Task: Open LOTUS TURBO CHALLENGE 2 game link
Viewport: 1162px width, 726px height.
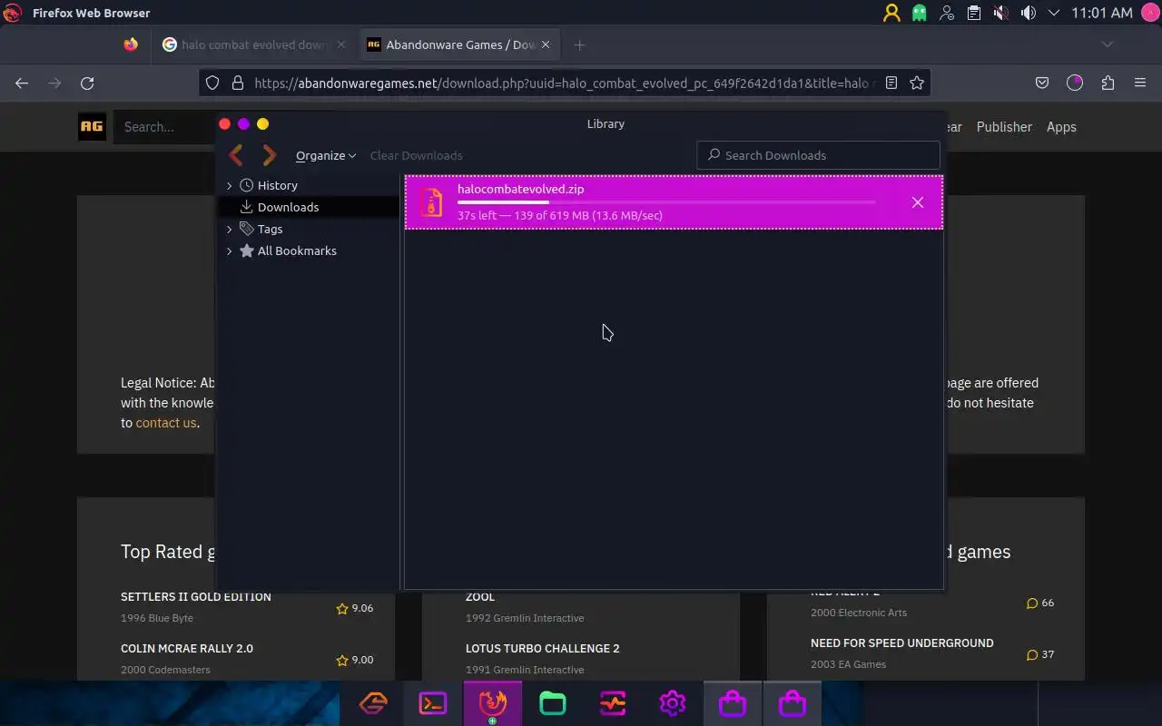Action: click(543, 648)
